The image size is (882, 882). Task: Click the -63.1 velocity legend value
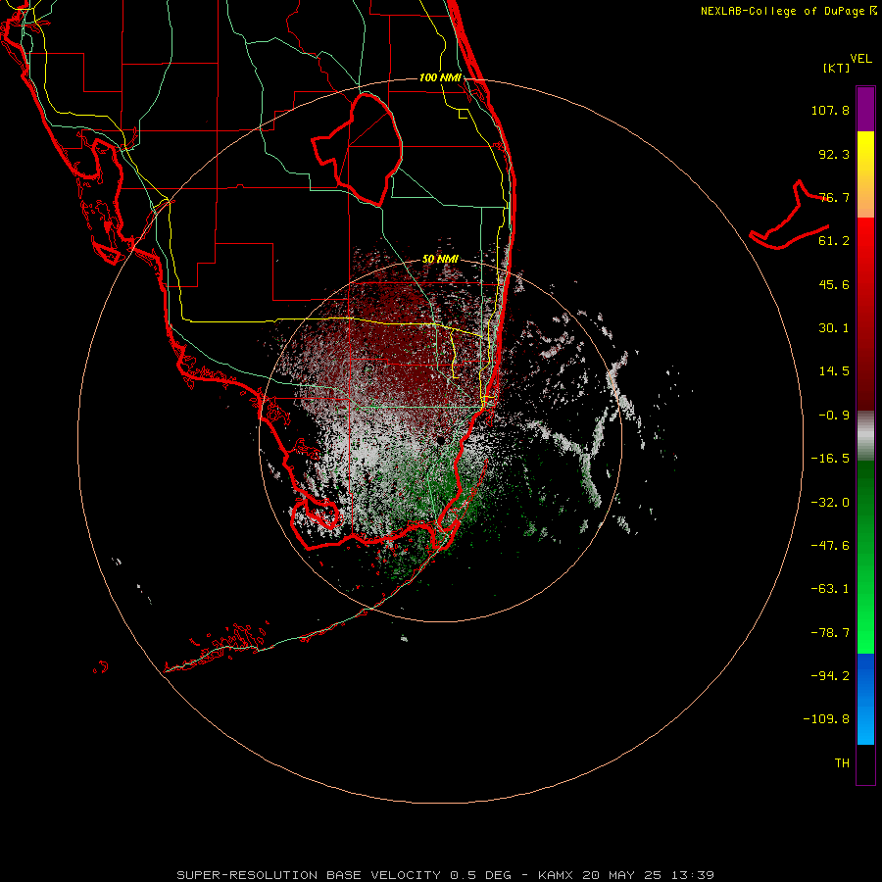coord(830,589)
